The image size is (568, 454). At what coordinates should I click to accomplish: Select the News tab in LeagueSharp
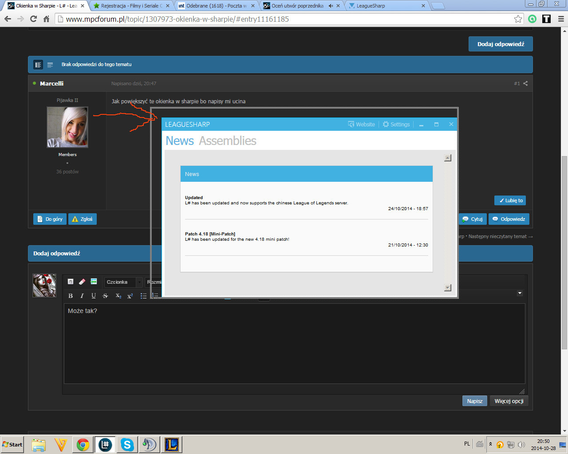180,141
